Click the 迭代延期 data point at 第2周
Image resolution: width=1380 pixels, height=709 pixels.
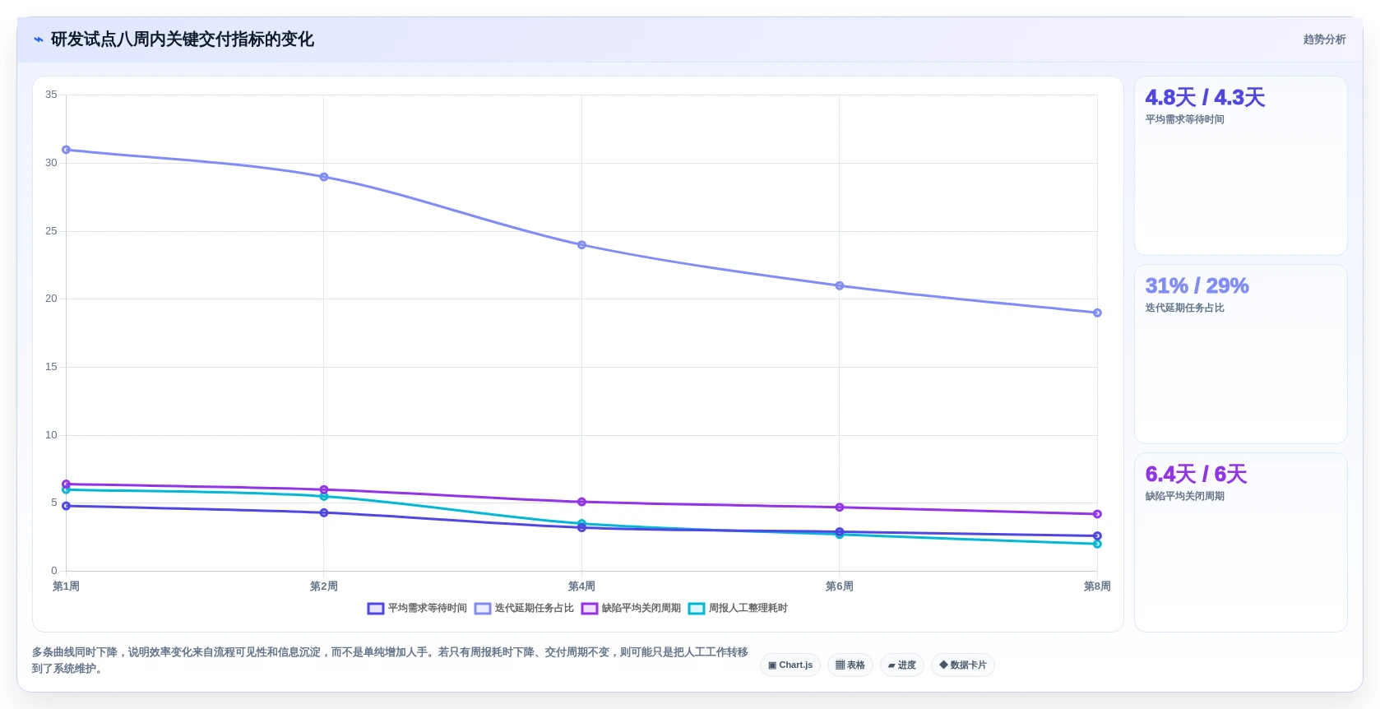[324, 177]
